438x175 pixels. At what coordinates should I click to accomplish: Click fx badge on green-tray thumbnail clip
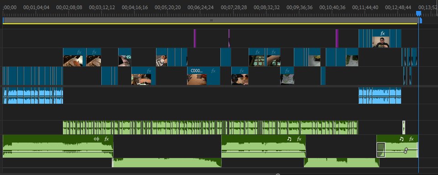pyautogui.click(x=257, y=52)
